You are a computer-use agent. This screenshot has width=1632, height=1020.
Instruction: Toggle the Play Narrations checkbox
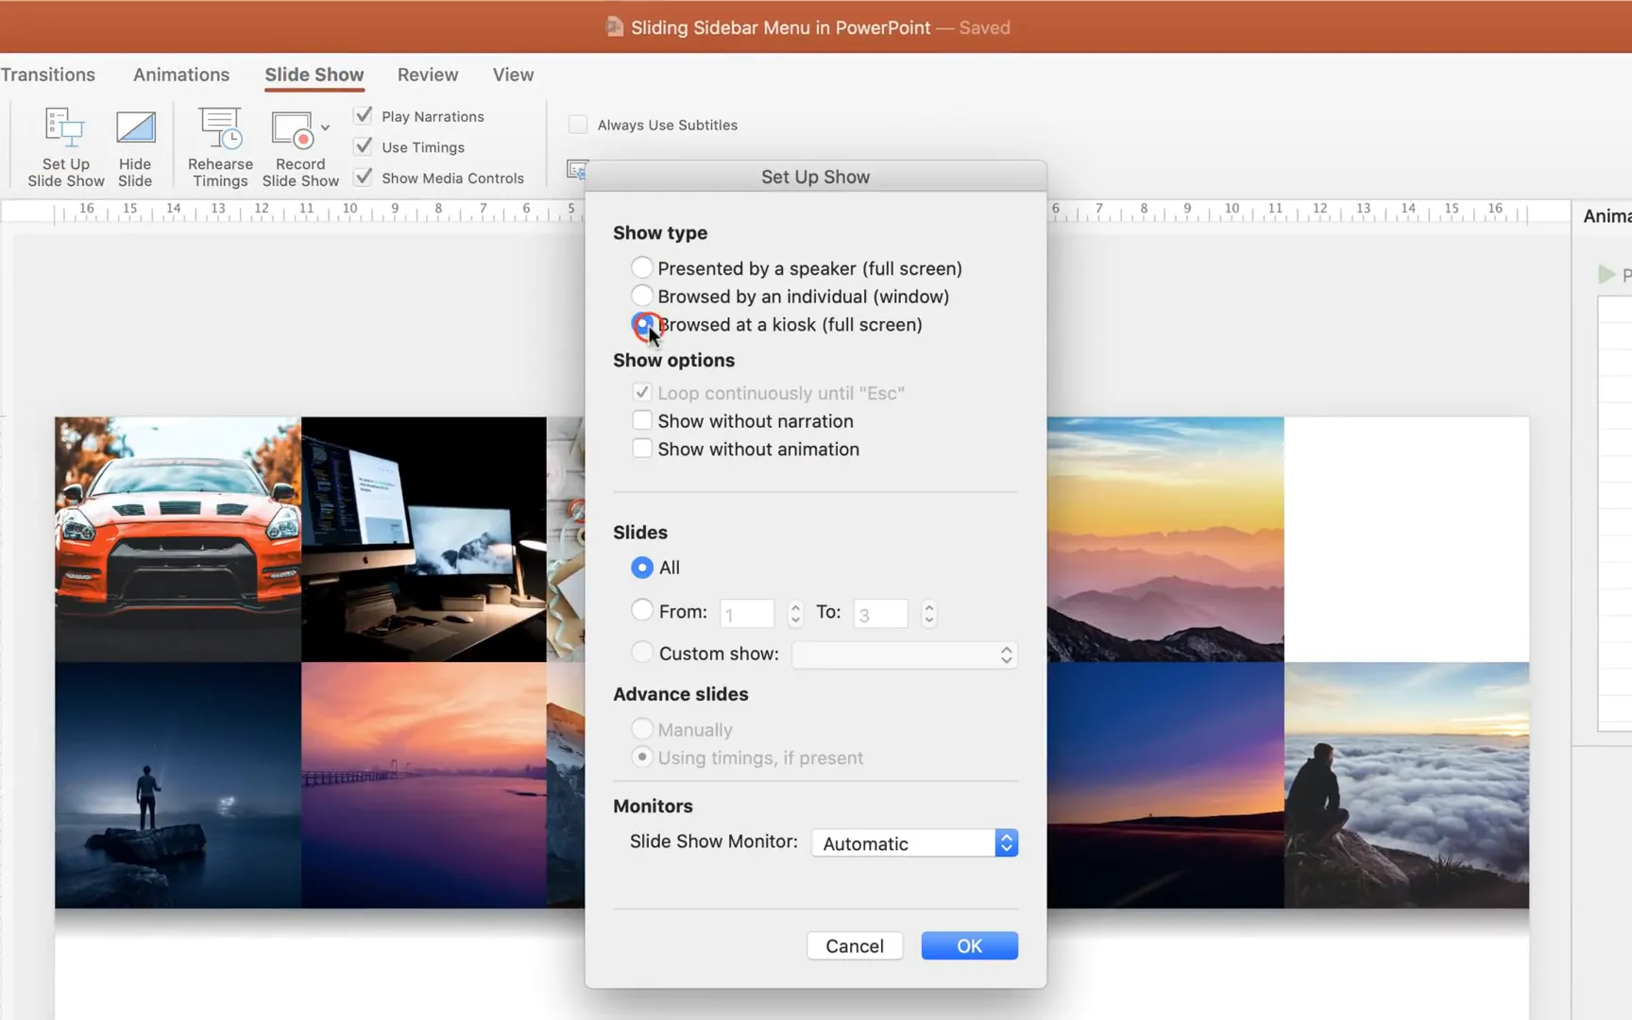pos(363,116)
